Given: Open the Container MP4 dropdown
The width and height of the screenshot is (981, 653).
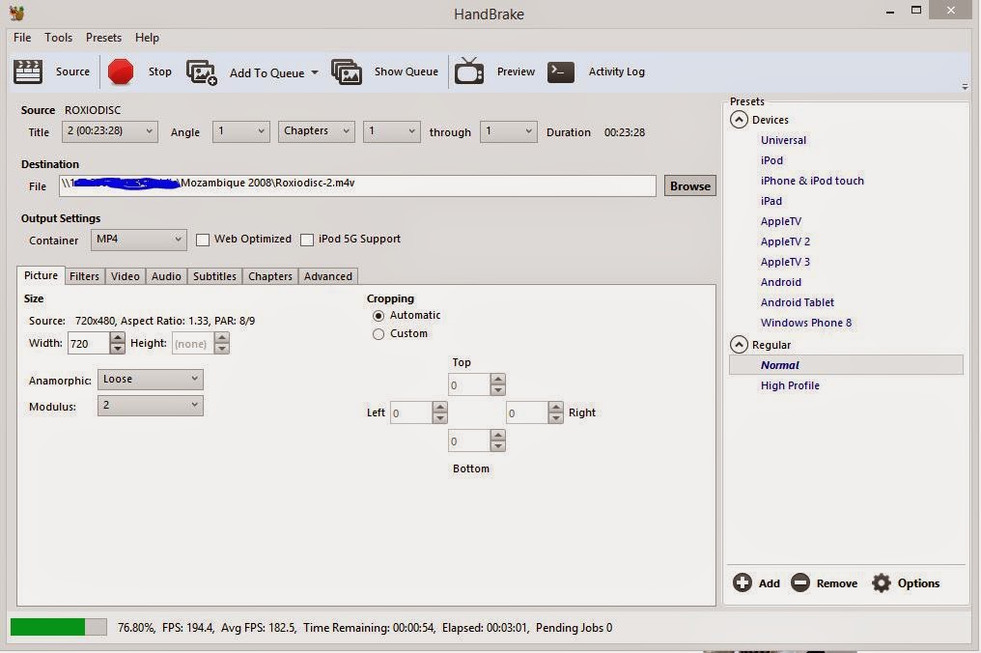Looking at the screenshot, I should pos(139,240).
